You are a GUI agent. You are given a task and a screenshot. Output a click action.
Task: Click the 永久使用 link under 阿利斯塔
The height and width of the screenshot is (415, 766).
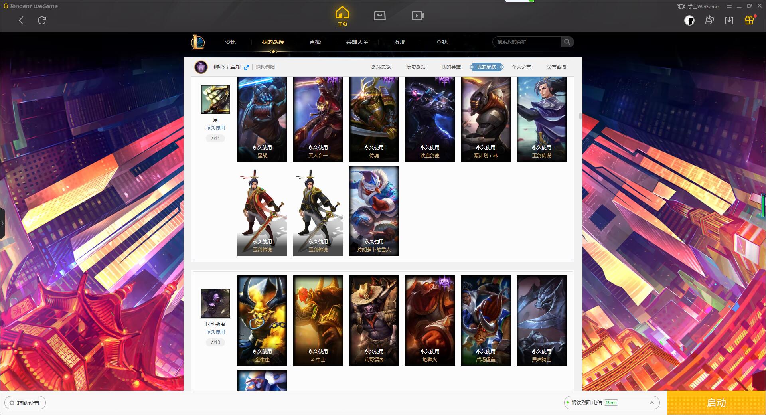pos(215,332)
